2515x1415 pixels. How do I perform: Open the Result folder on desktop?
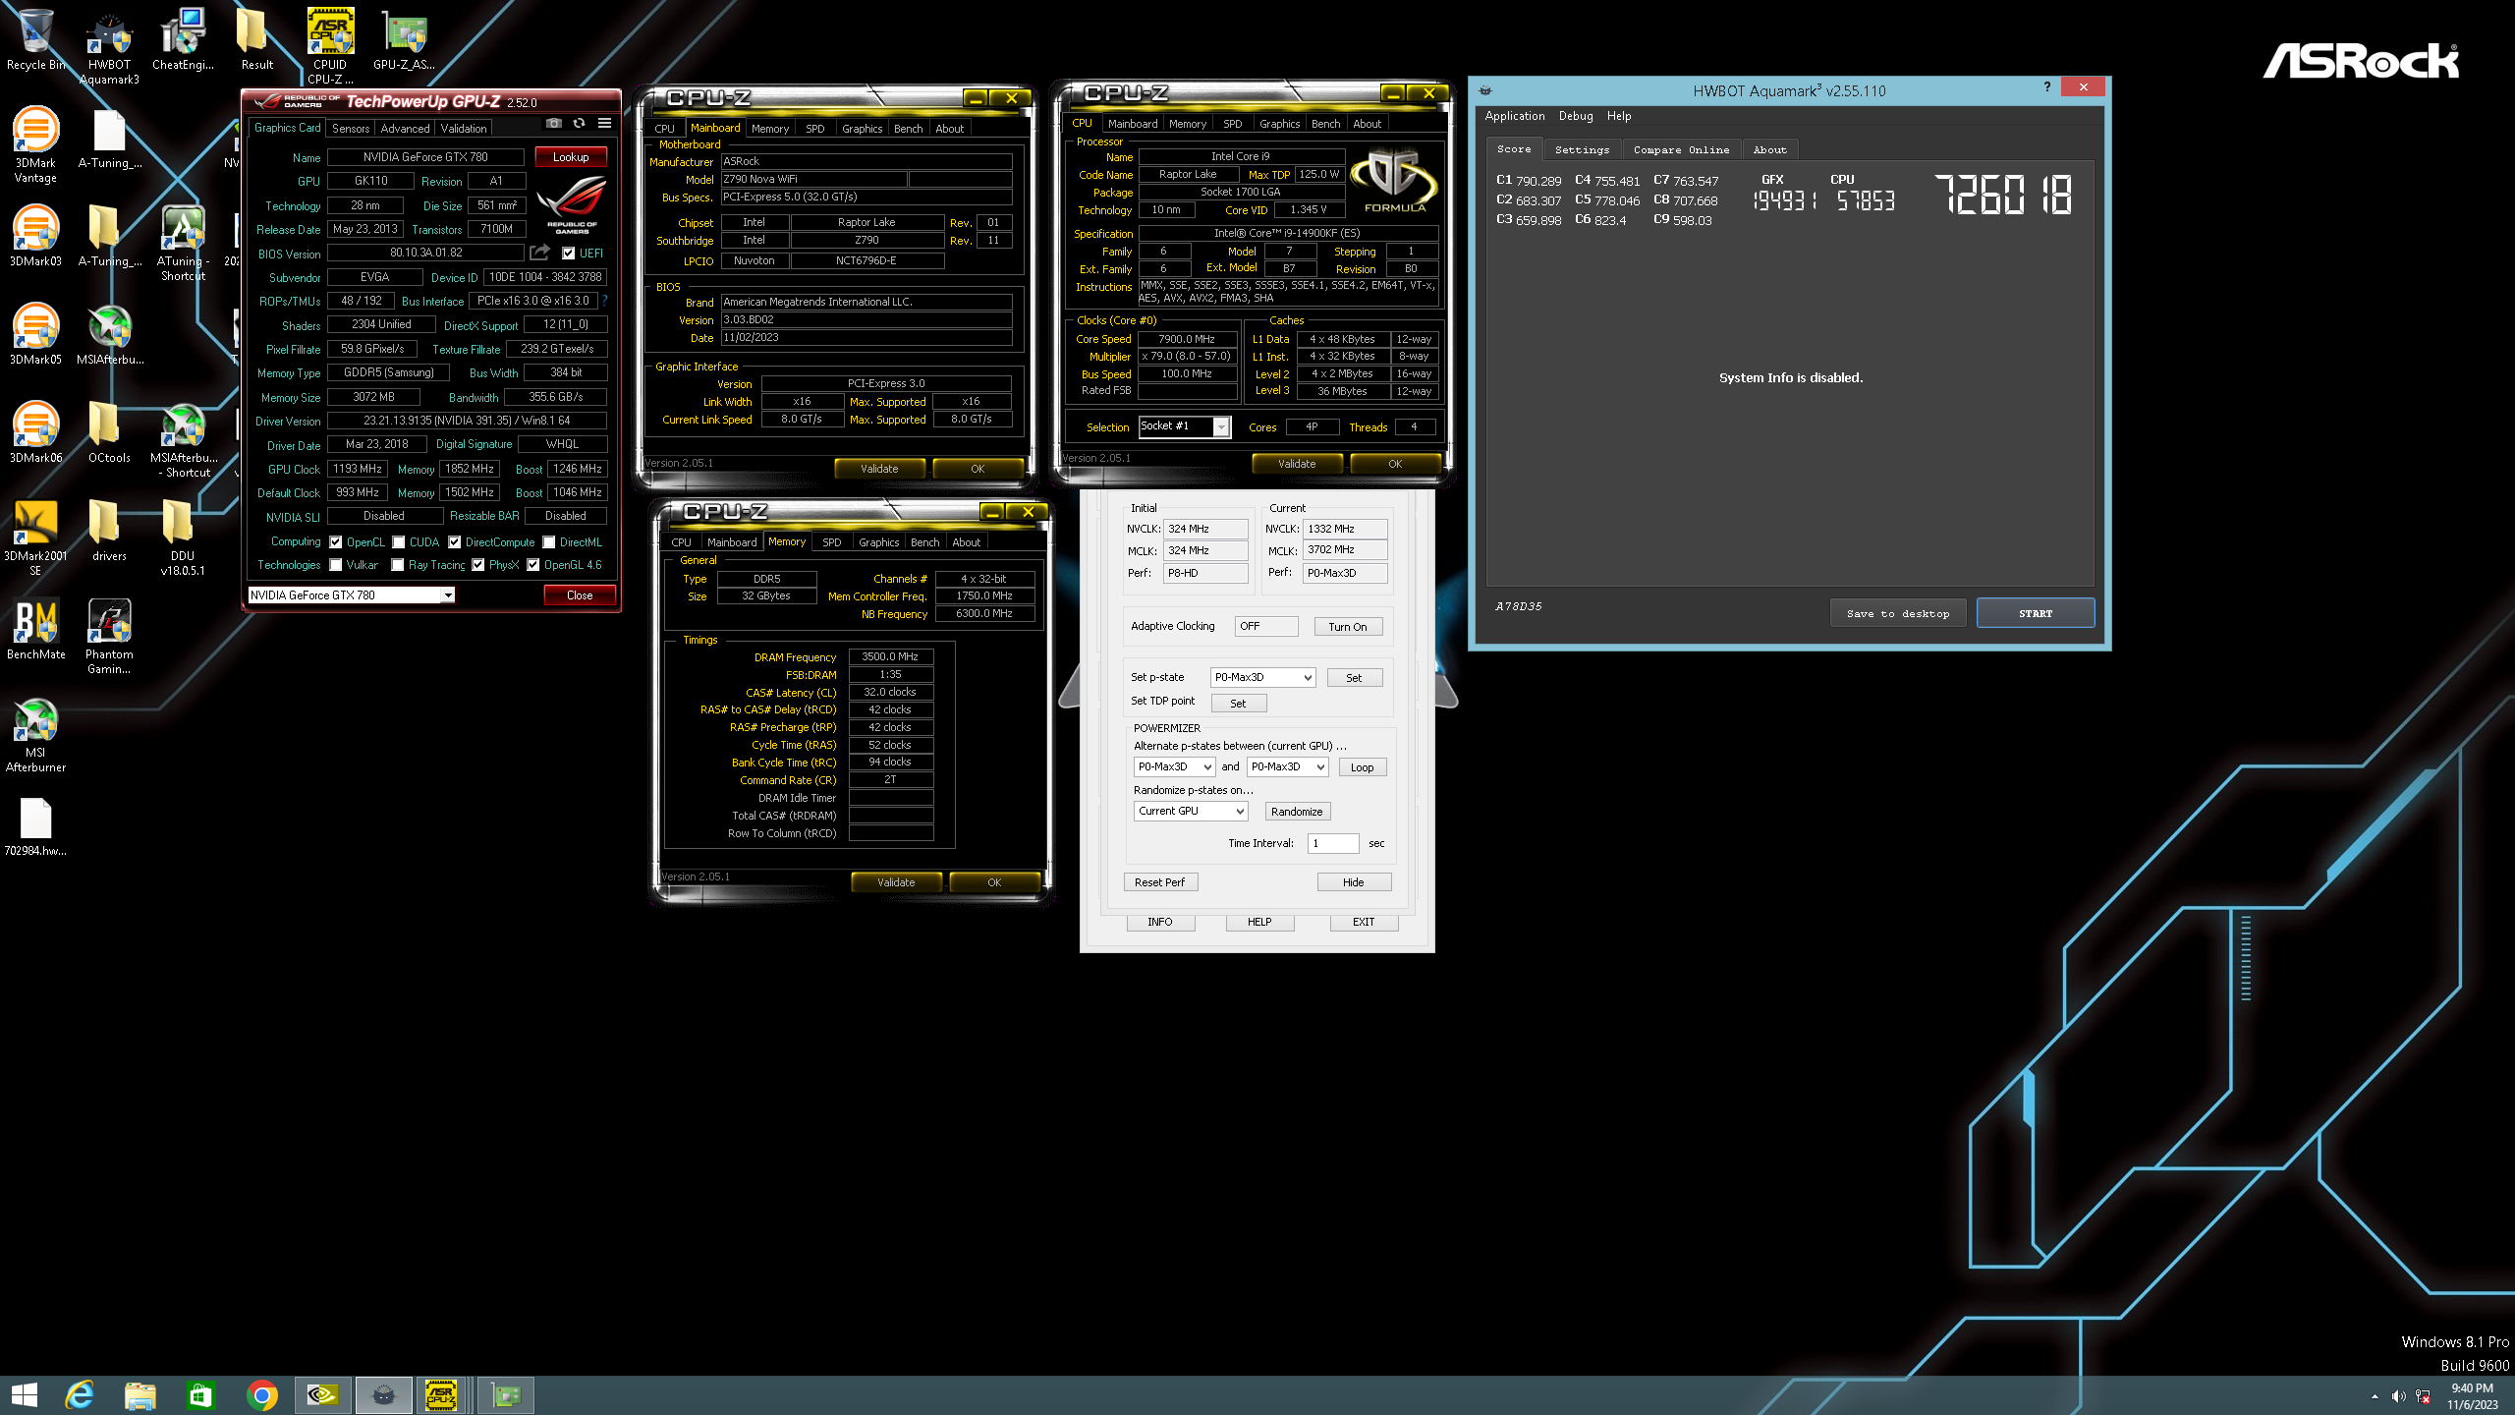(x=256, y=39)
